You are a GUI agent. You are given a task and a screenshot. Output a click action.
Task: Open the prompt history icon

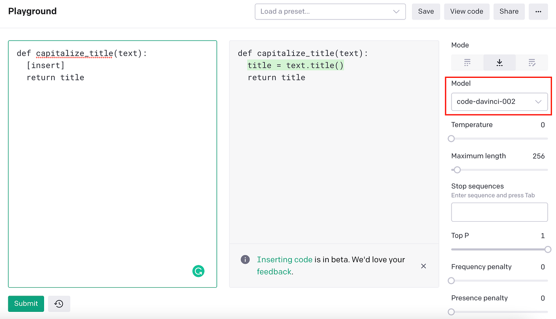[x=59, y=304]
